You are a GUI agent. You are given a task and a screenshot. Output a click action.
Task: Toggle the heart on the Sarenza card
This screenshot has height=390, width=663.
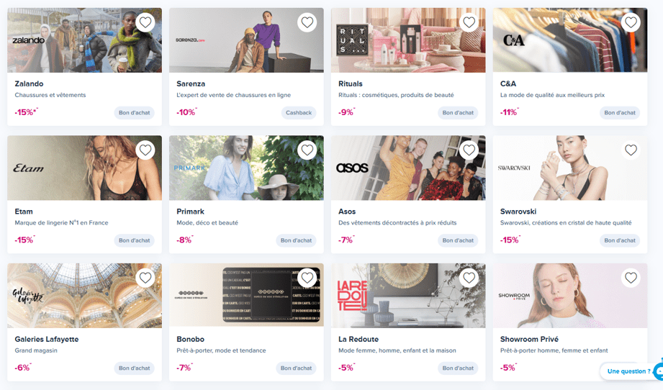click(307, 22)
